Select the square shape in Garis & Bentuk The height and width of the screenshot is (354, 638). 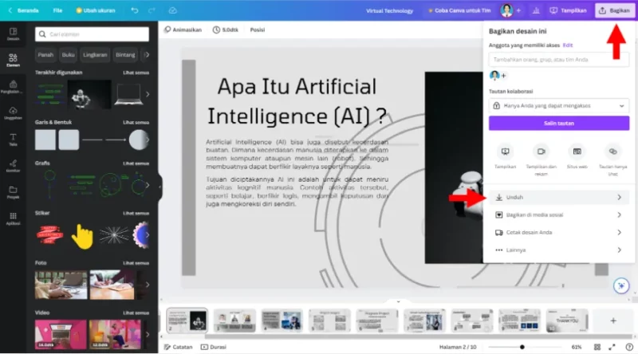coord(45,140)
